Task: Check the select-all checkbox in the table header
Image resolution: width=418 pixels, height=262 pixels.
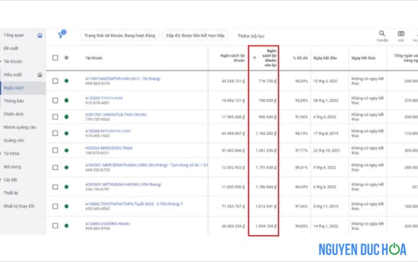Action: point(55,58)
